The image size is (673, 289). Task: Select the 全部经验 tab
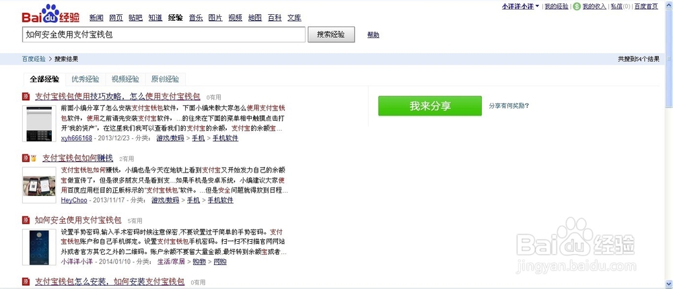(44, 79)
